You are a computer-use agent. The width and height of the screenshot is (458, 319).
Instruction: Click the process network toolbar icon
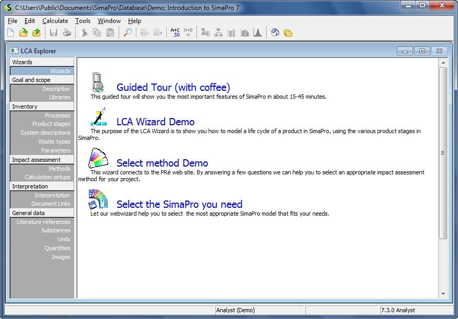click(205, 32)
